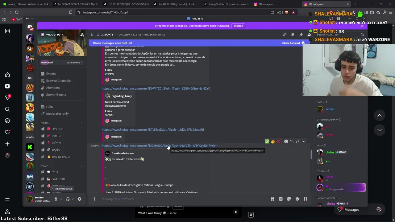Viewport: 395px width, 222px height.
Task: Open Instagram link ending DTvKiygDxLp
Action: tap(153, 130)
